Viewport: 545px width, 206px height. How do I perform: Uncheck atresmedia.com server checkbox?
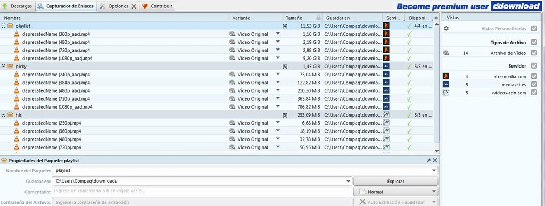click(534, 76)
